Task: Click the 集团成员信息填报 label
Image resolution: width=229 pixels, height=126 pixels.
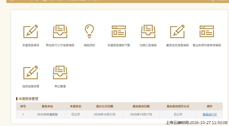Action: (x=177, y=45)
